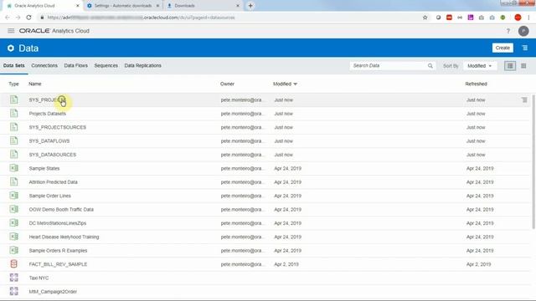536x301 pixels.
Task: Switch to the Connections tab
Action: pyautogui.click(x=44, y=65)
